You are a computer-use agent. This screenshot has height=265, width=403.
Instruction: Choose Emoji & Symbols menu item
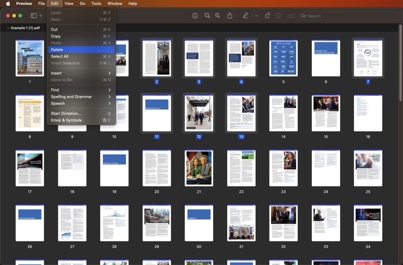point(81,120)
